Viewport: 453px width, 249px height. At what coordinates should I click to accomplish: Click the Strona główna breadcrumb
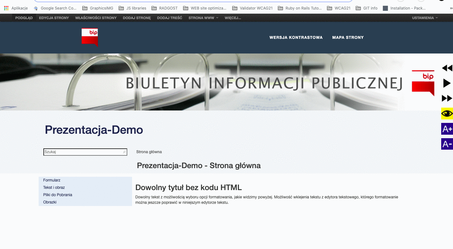(x=149, y=152)
